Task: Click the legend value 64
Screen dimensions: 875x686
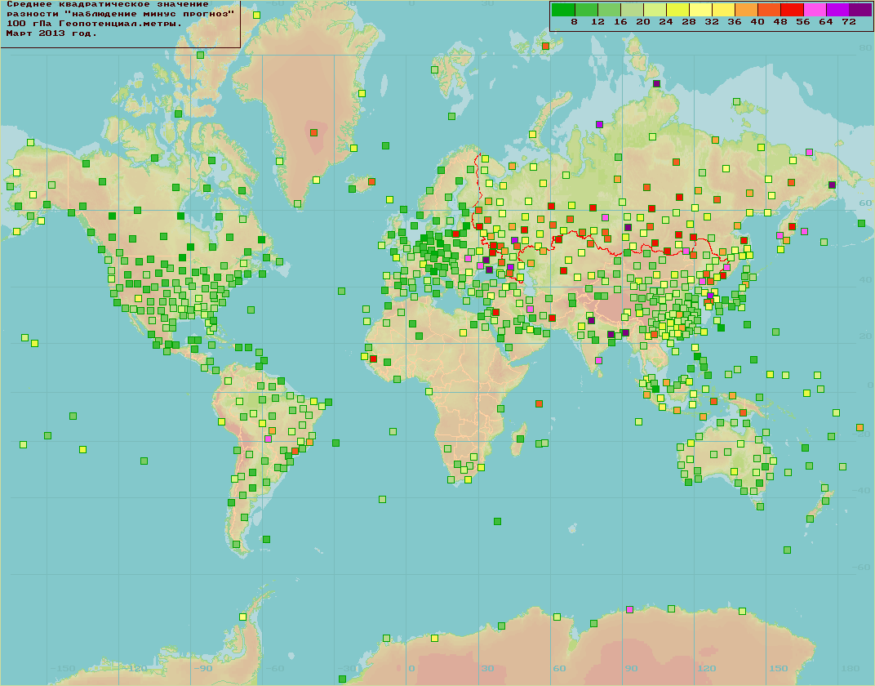Action: coord(826,22)
